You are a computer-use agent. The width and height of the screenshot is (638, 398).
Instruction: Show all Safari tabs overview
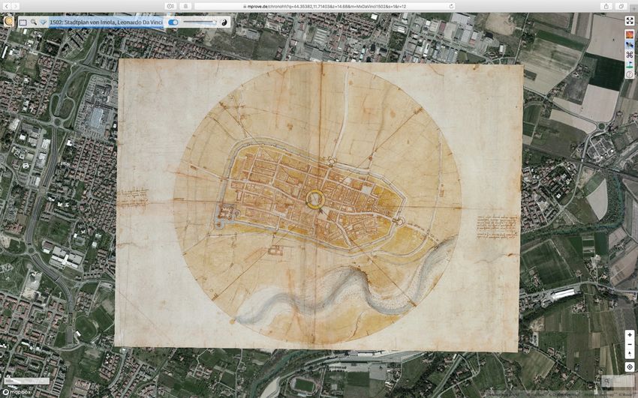pyautogui.click(x=621, y=6)
